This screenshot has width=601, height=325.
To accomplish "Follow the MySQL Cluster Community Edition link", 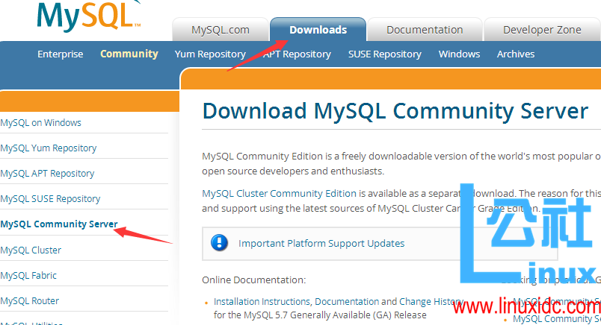I will tap(279, 194).
